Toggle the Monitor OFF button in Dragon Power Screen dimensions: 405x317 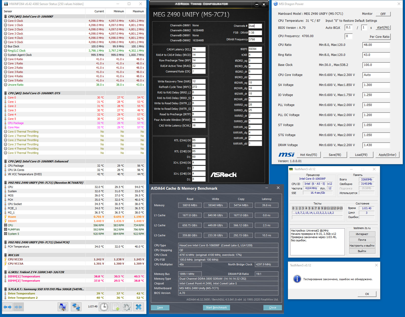(383, 14)
